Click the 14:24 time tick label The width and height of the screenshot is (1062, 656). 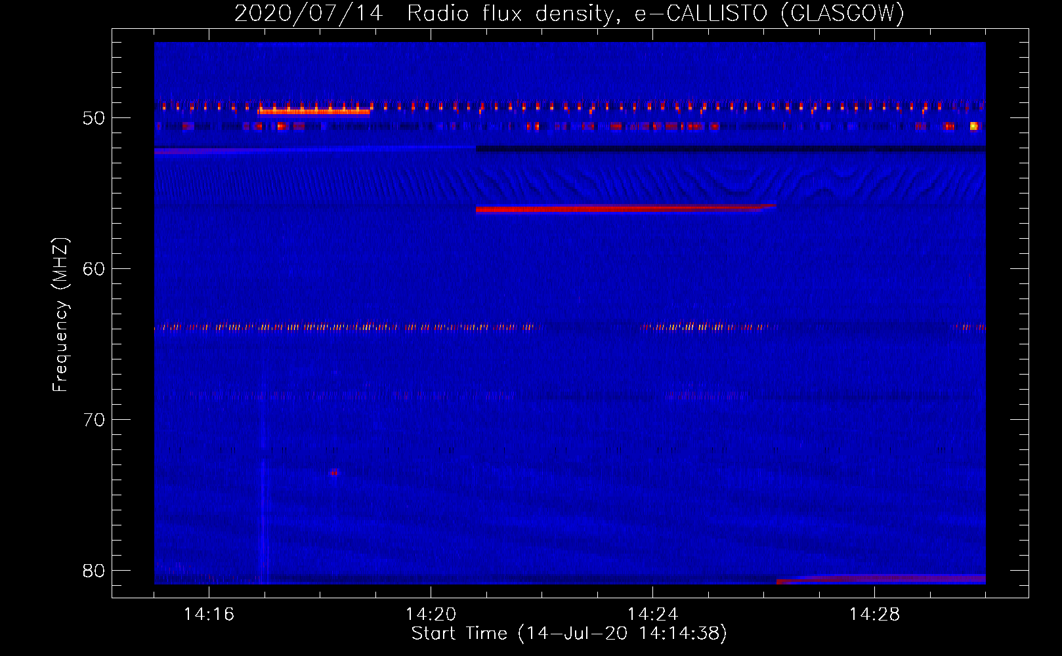pyautogui.click(x=652, y=615)
